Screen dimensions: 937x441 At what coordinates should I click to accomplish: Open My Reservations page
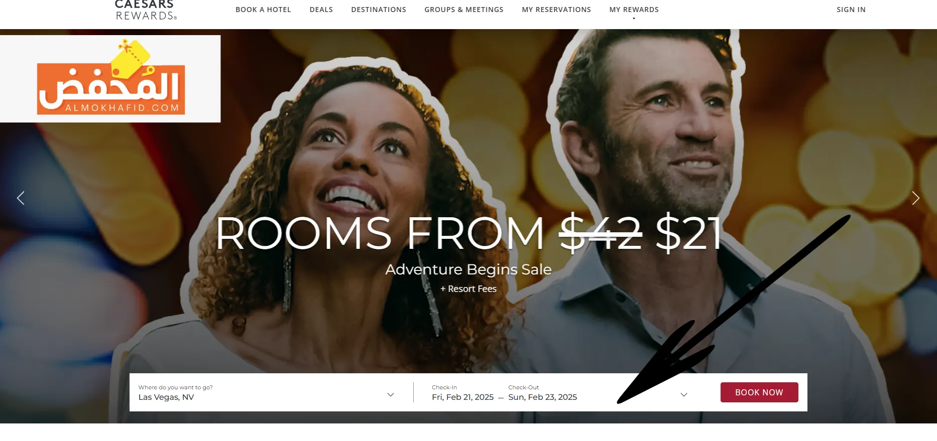pos(556,10)
